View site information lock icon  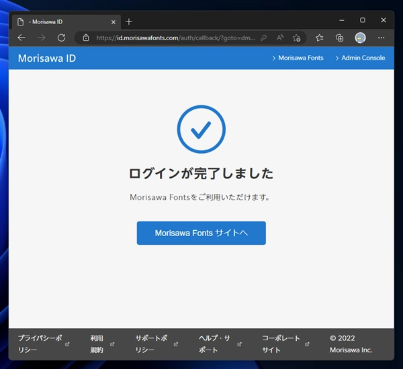click(x=86, y=38)
